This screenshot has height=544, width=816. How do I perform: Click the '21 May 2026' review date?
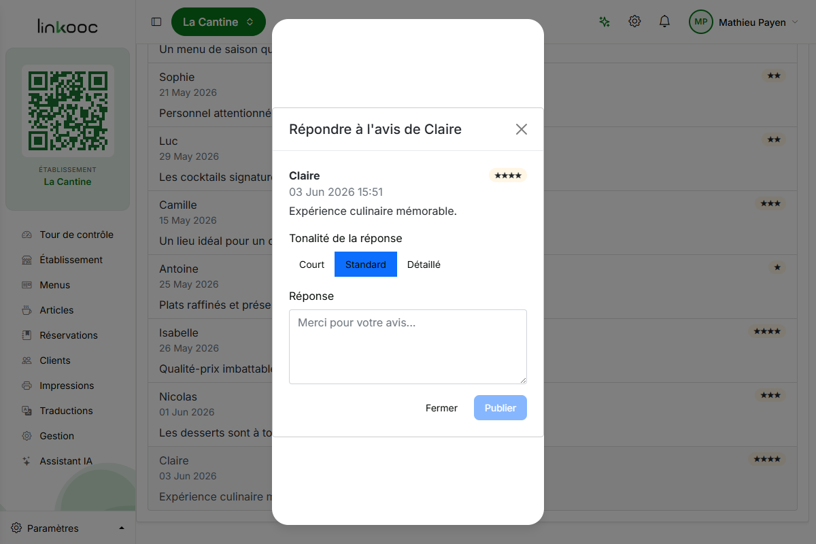click(188, 92)
